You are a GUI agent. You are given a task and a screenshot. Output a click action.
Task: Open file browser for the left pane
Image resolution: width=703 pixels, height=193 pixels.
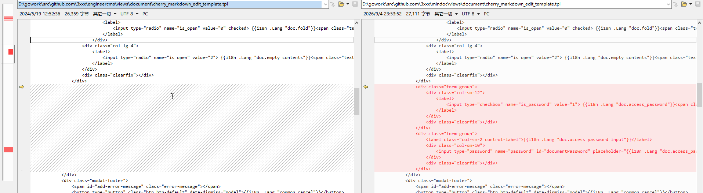(x=341, y=4)
